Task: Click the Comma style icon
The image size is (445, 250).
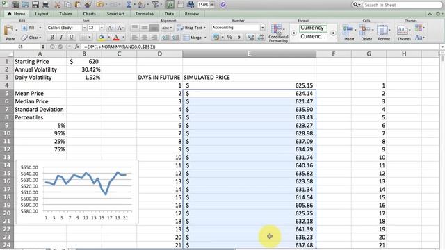Action: click(x=239, y=37)
